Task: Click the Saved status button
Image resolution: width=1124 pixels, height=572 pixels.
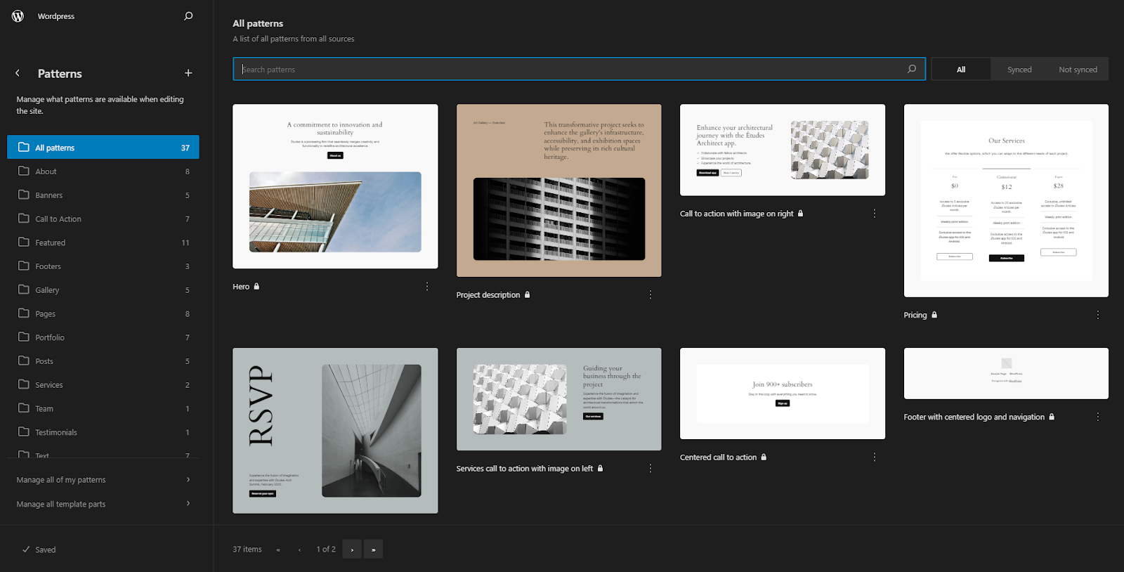Action: [x=39, y=550]
